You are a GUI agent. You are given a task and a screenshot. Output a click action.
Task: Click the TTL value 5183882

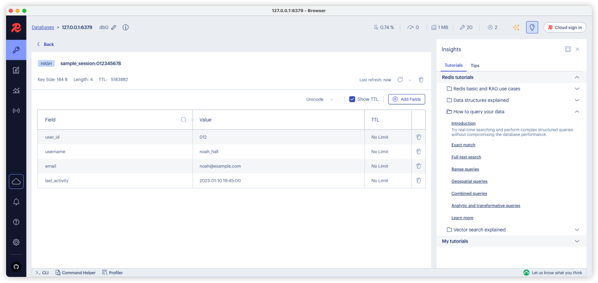pyautogui.click(x=120, y=80)
